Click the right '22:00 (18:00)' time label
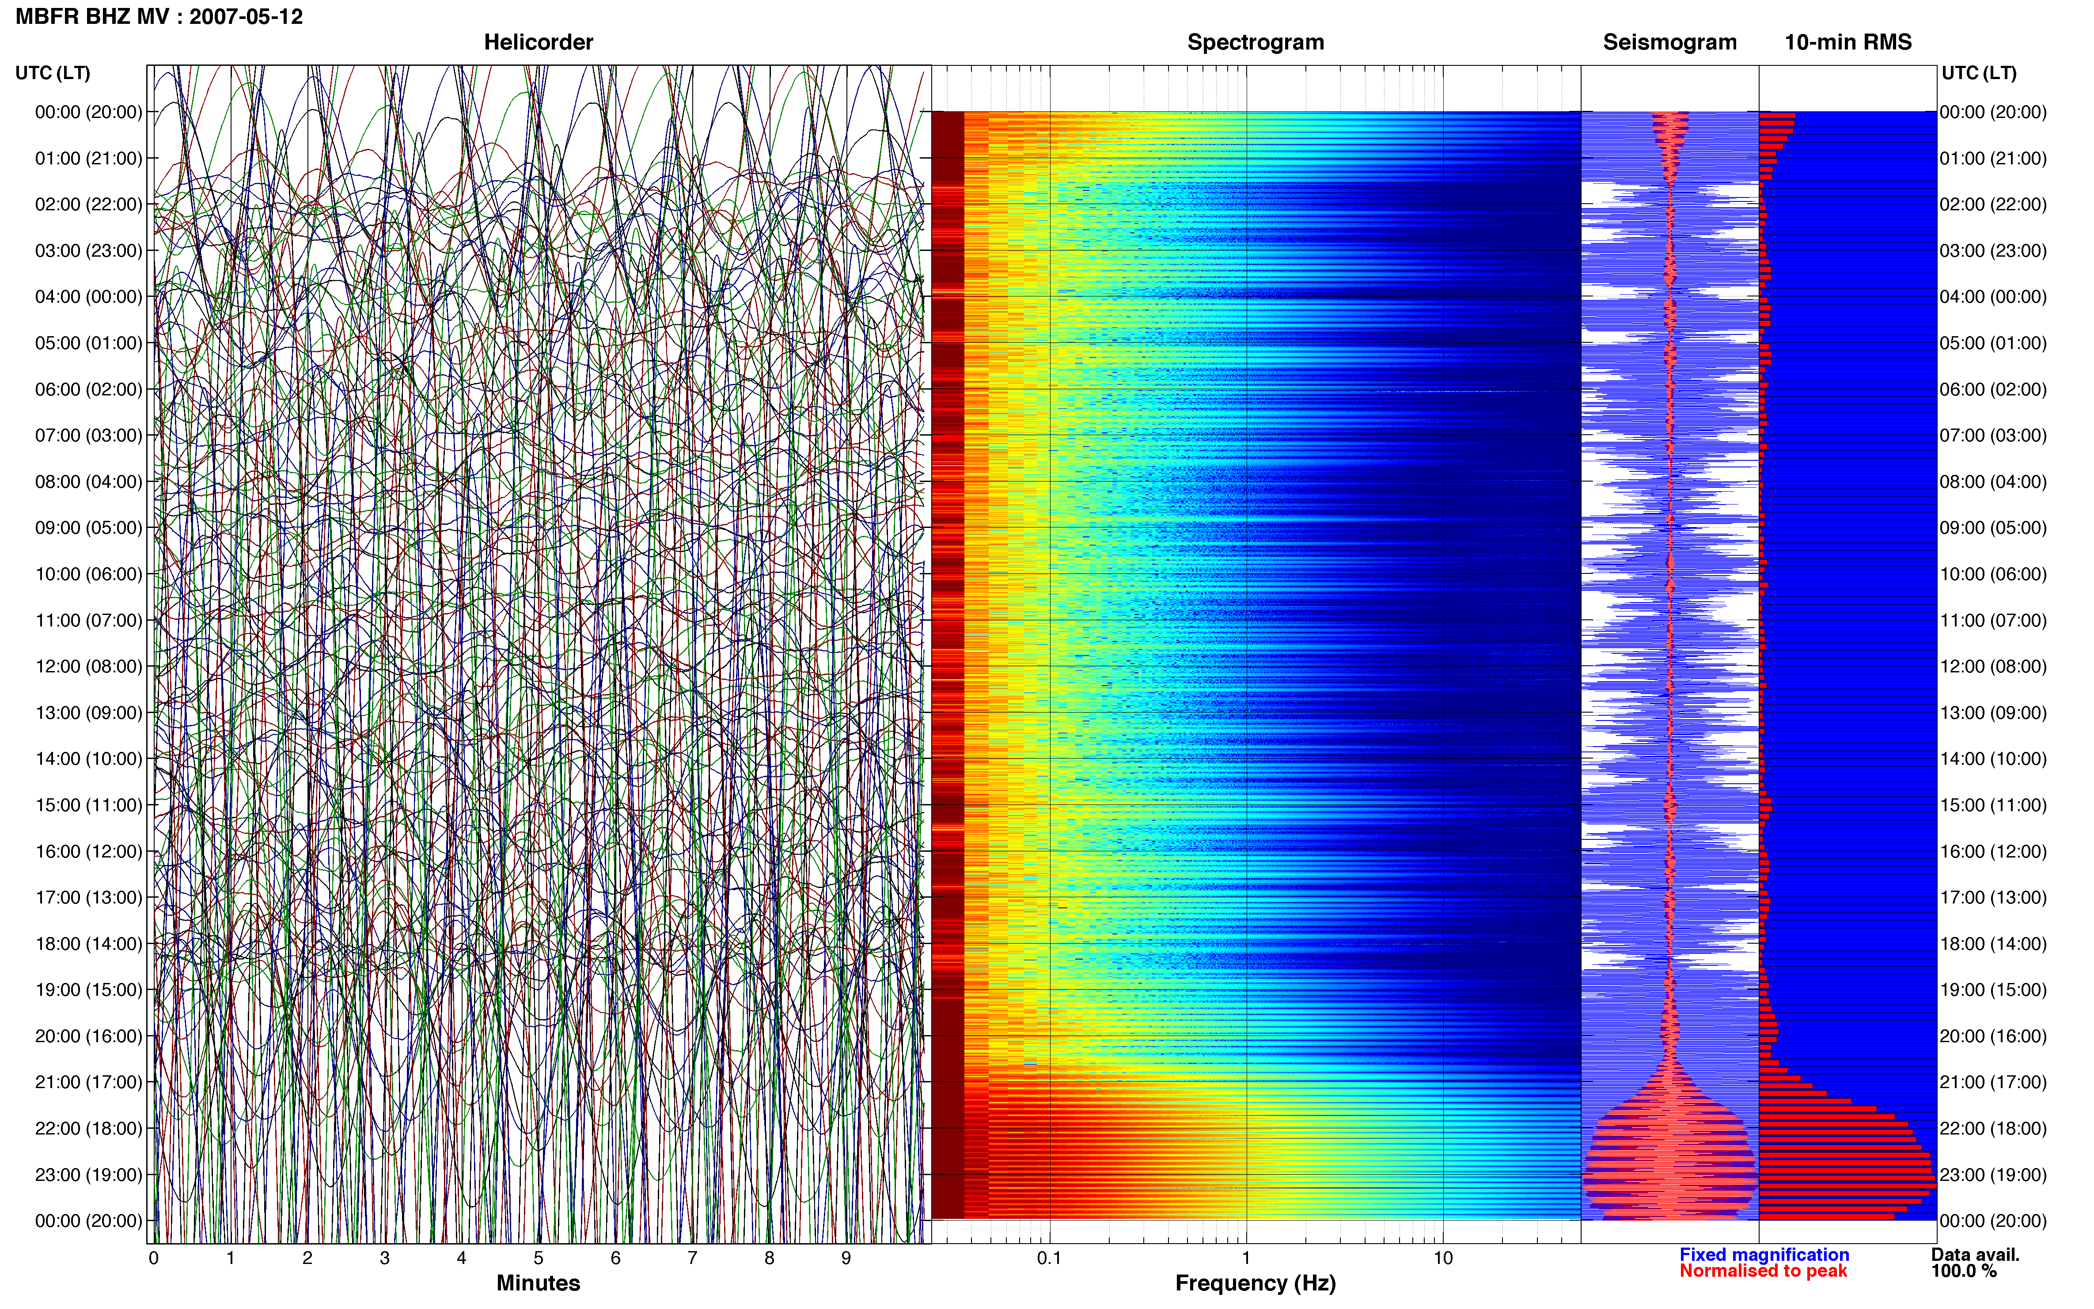The image size is (2094, 1309). tap(1994, 1128)
